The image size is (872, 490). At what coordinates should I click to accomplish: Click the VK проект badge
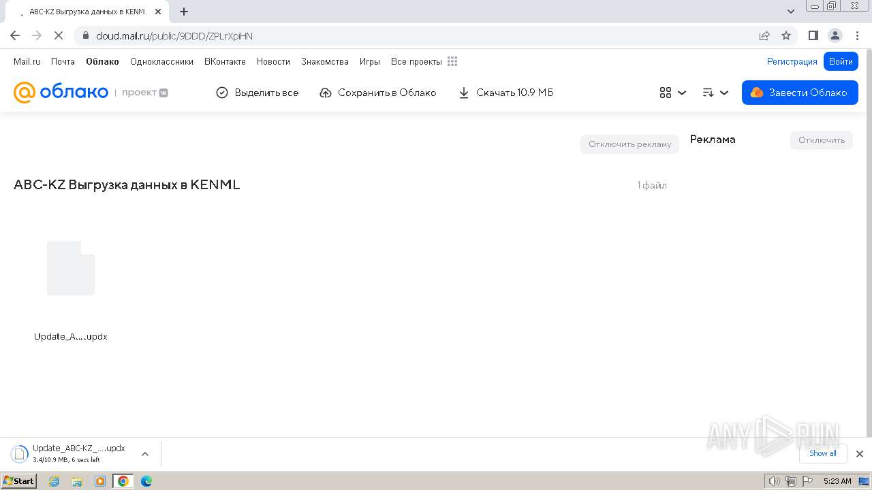coord(145,93)
